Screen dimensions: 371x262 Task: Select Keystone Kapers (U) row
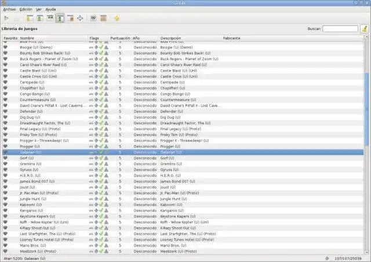pyautogui.click(x=183, y=216)
